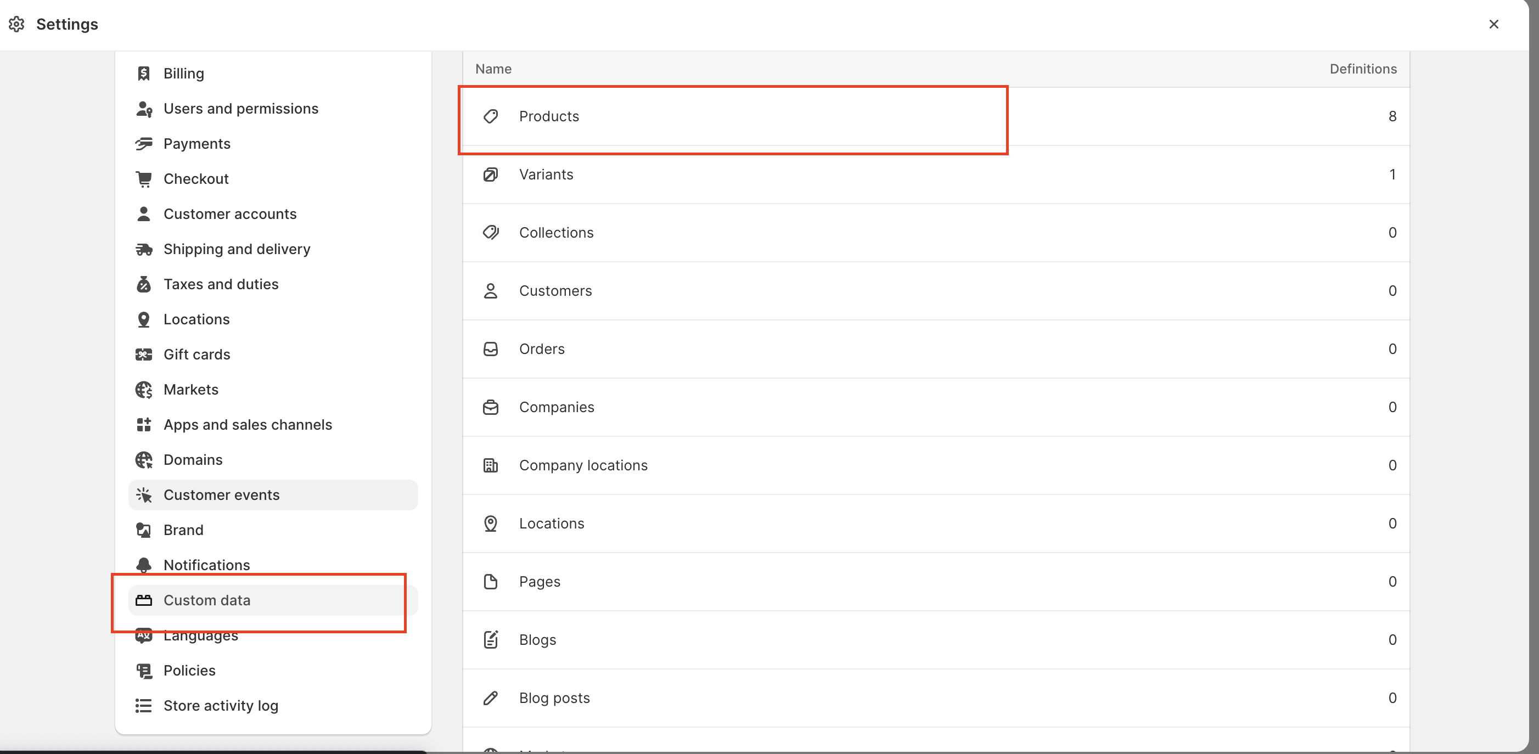Open Products metafield definitions
Screen dimensions: 1539x754
[x=548, y=116]
